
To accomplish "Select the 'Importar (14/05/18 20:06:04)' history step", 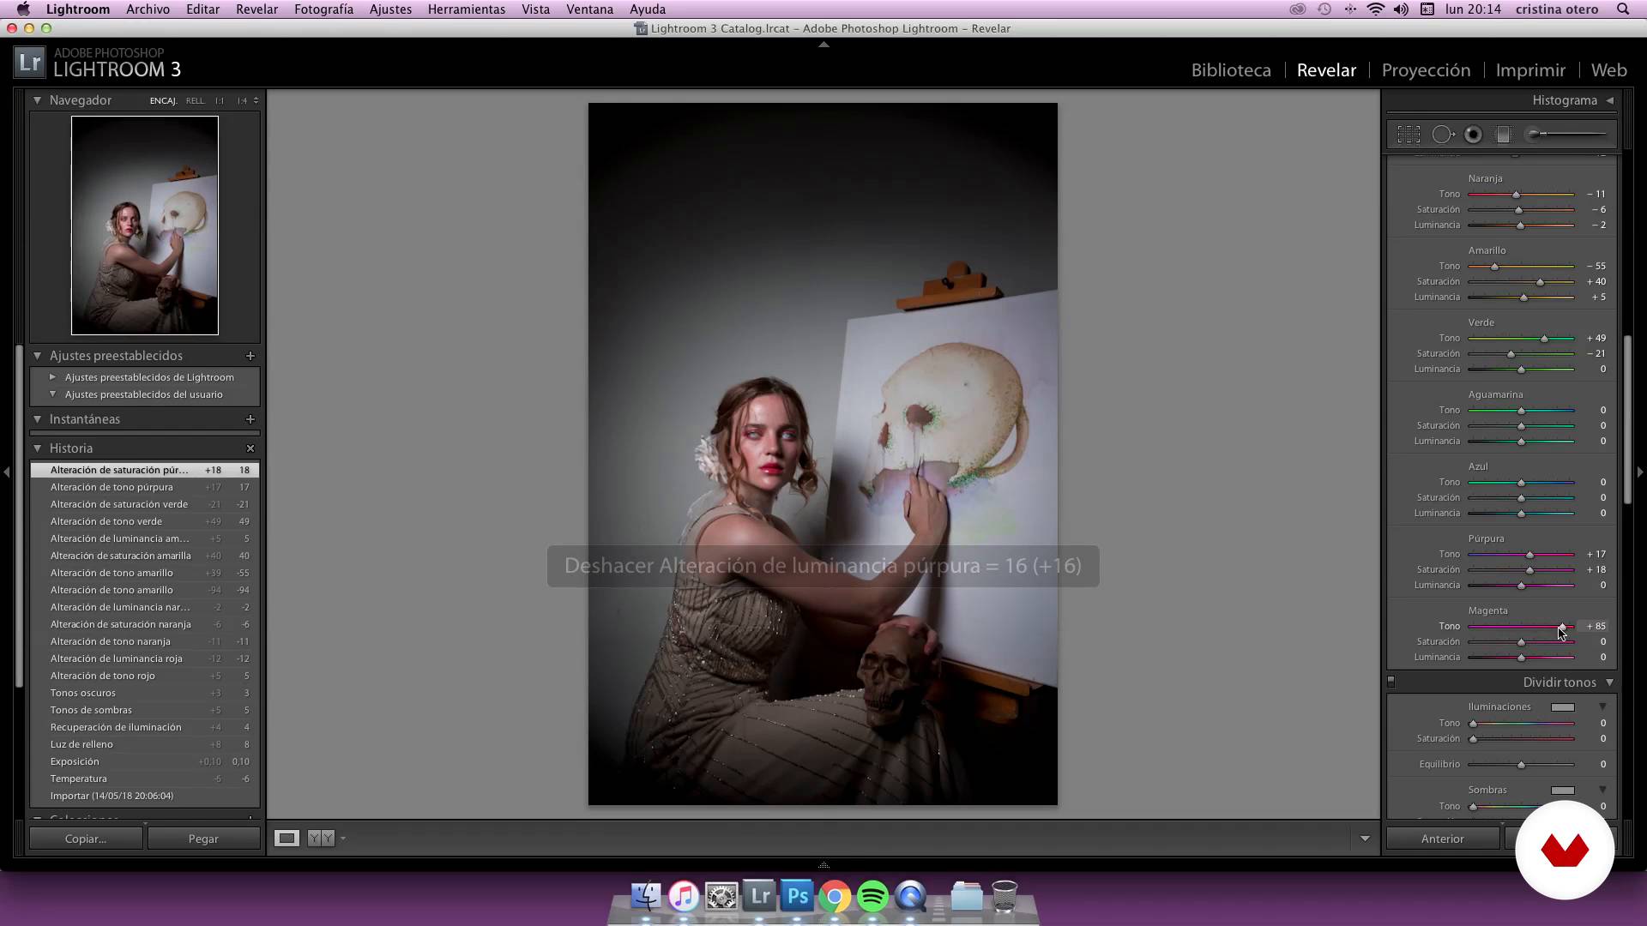I will pyautogui.click(x=144, y=796).
